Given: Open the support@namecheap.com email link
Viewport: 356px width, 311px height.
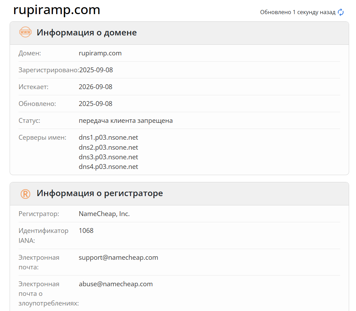Looking at the screenshot, I should click(x=118, y=257).
